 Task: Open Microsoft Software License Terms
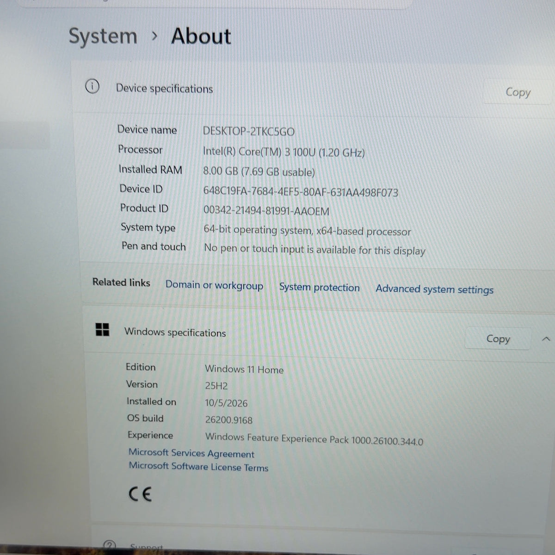[198, 466]
